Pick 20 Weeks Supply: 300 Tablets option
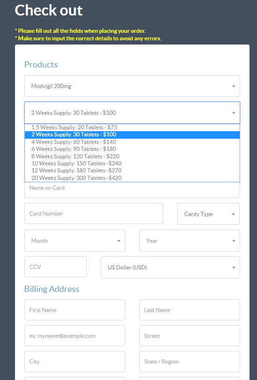The width and height of the screenshot is (257, 380). click(132, 178)
